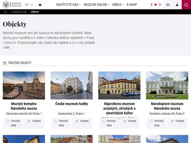Visit the museum's Facebook page icon

151,5
